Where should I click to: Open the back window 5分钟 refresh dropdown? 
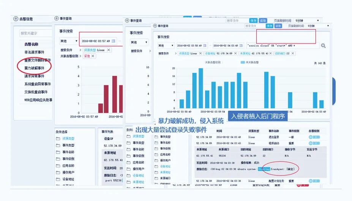pyautogui.click(x=307, y=20)
